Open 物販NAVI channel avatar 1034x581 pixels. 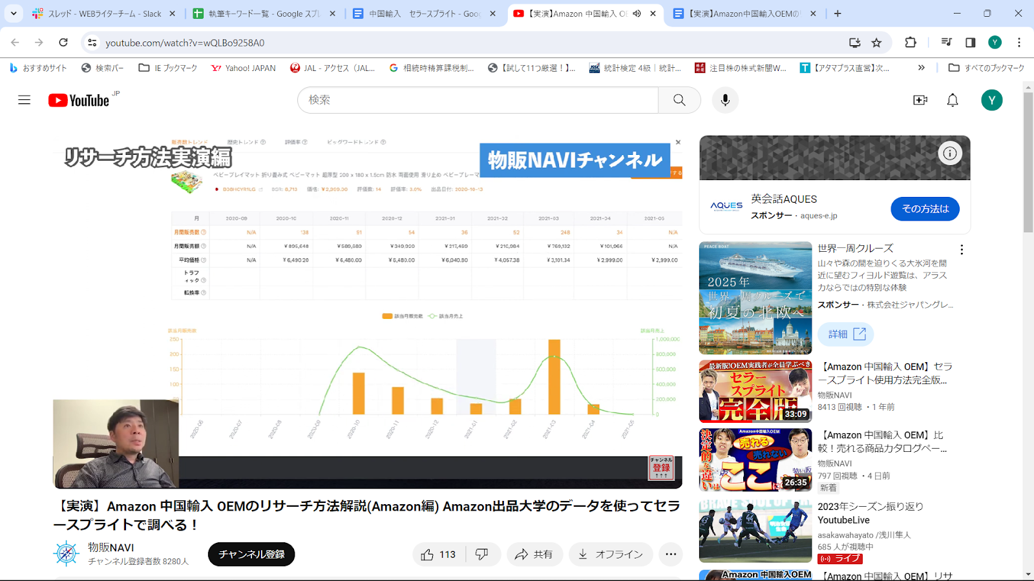66,555
